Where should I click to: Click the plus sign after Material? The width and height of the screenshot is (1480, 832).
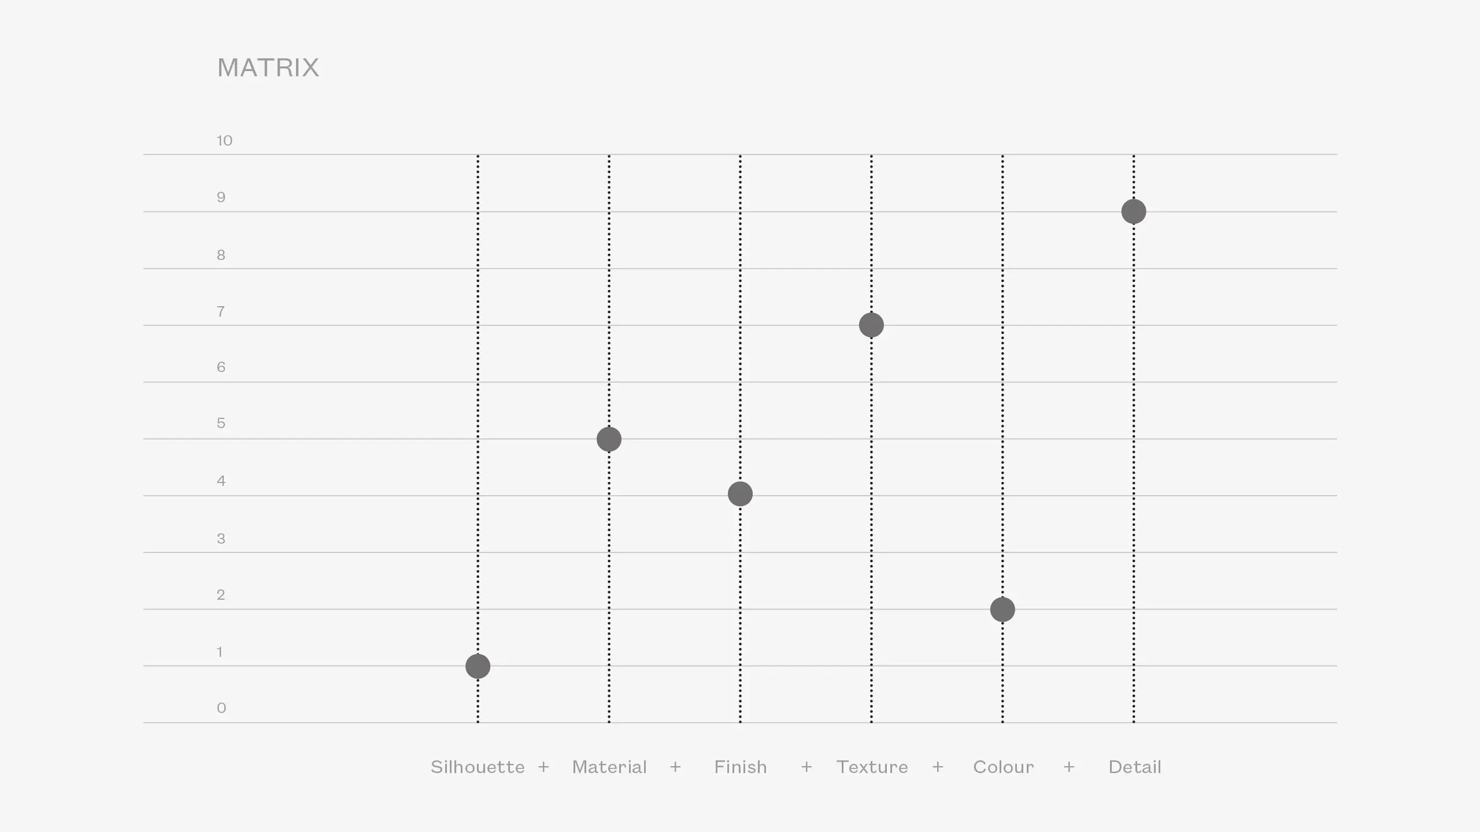point(675,767)
